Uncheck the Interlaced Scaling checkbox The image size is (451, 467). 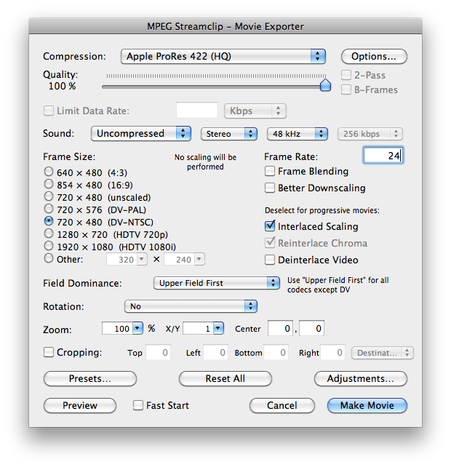[270, 226]
